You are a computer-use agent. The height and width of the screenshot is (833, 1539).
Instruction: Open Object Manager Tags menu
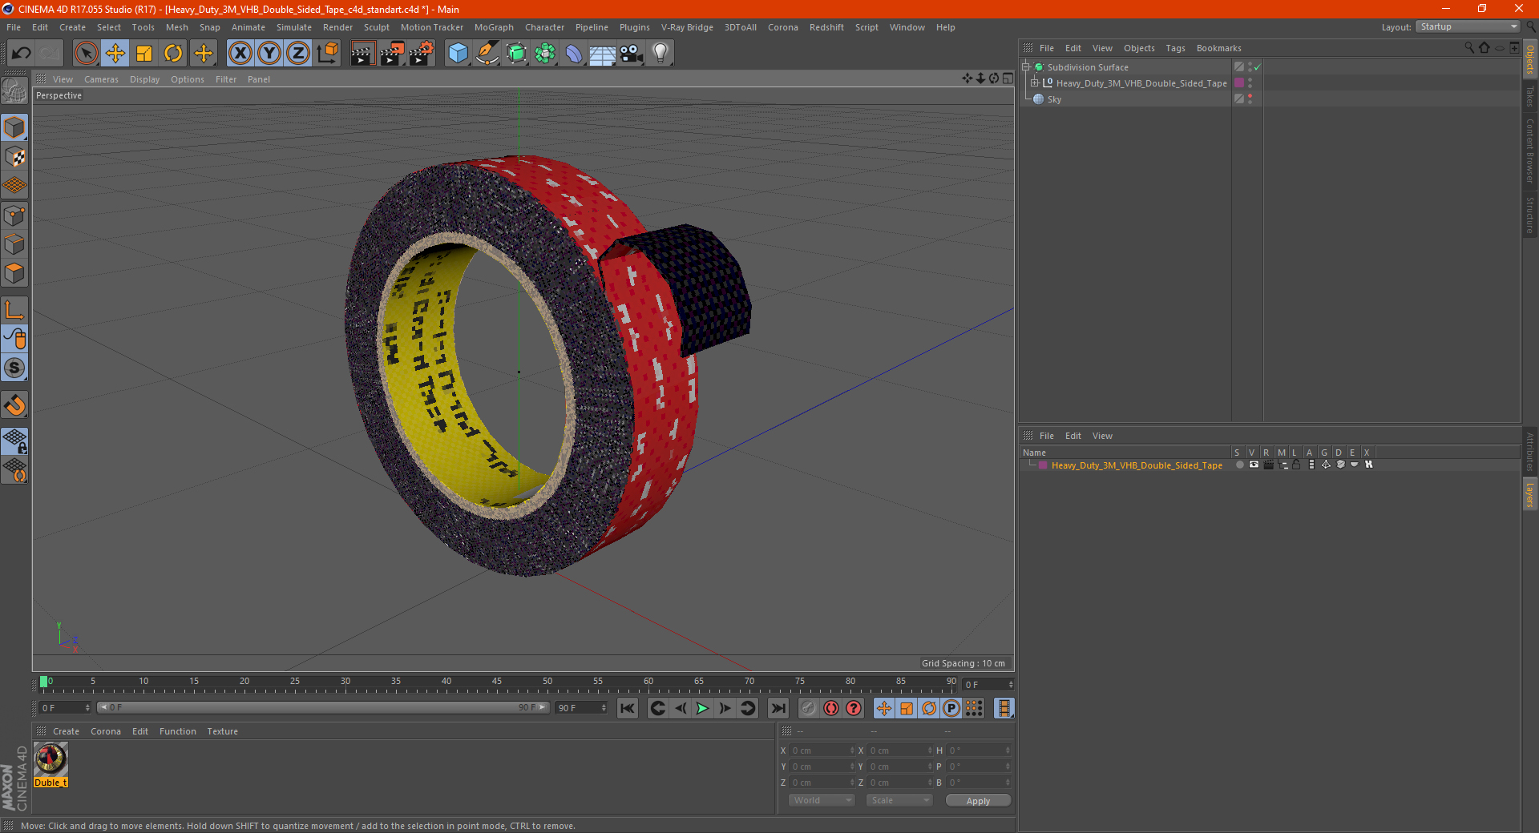tap(1175, 48)
